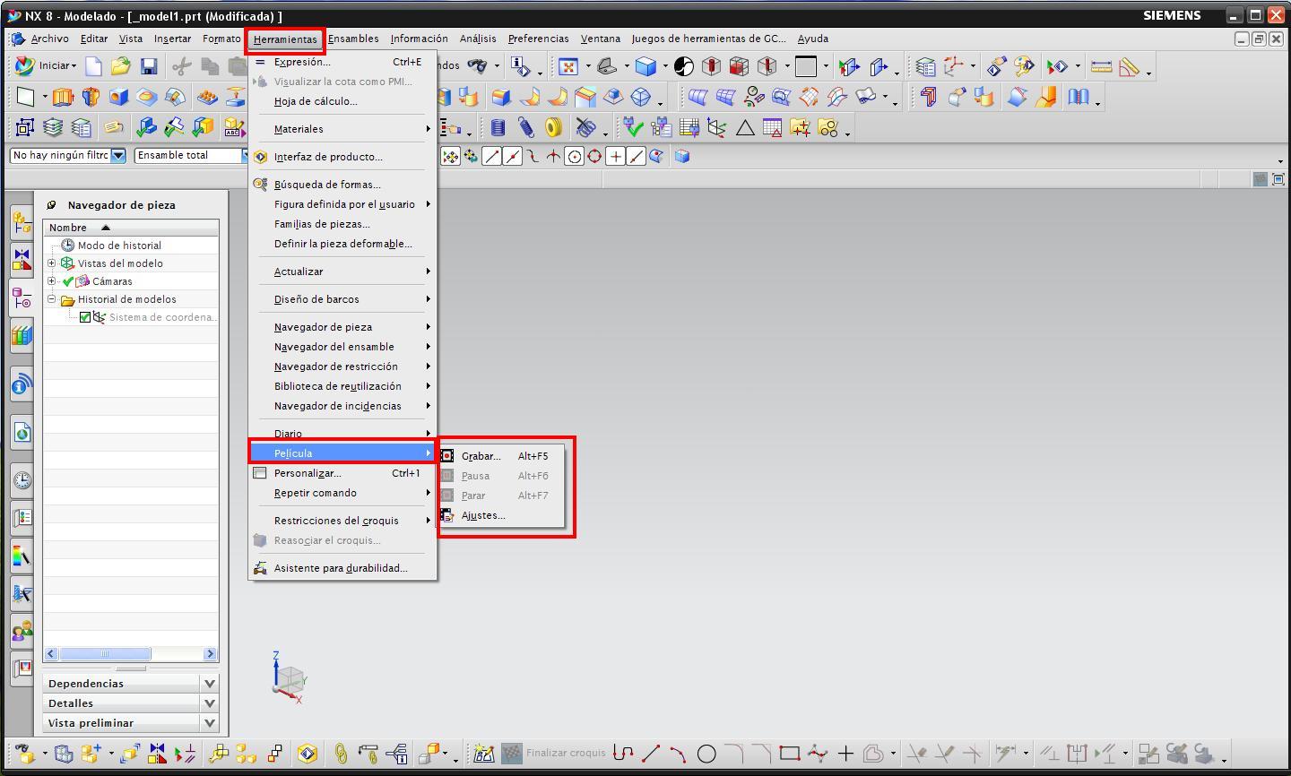Open the Materiales submenu
The image size is (1291, 776).
(342, 129)
